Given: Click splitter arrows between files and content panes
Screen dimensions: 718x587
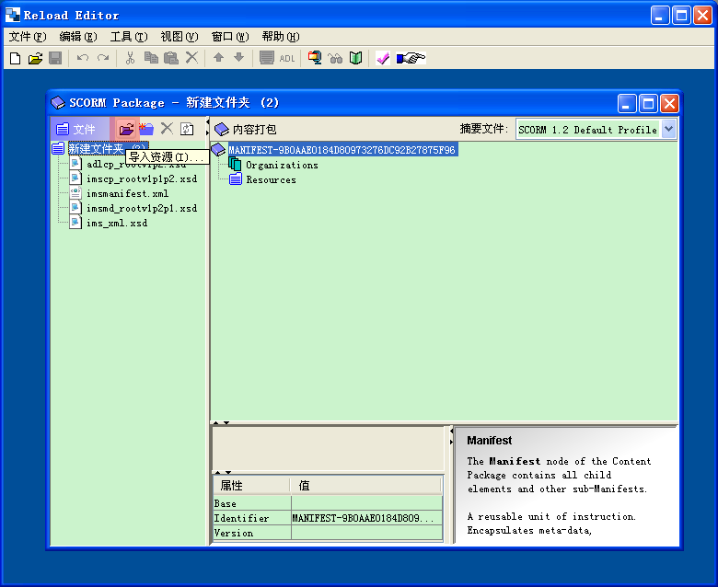Looking at the screenshot, I should click(208, 127).
